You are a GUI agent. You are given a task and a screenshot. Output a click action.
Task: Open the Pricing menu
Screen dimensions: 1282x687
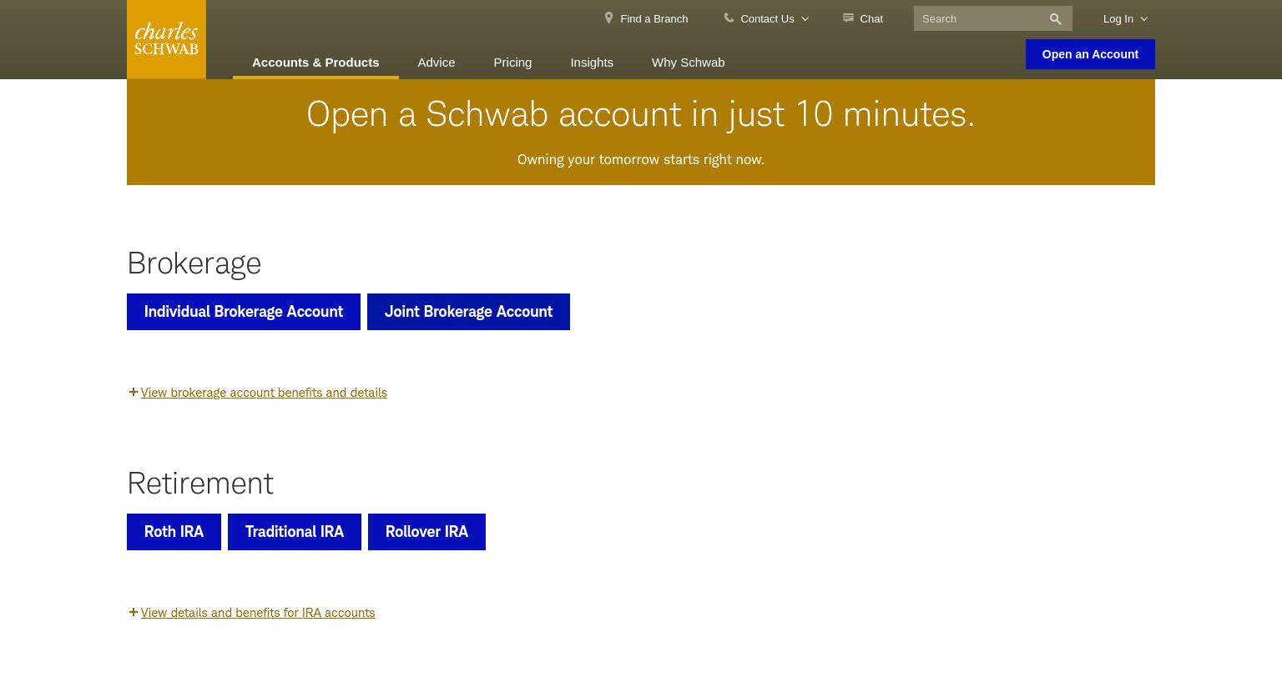coord(512,63)
